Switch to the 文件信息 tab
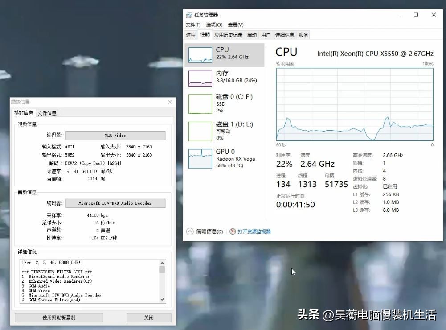Viewport: 446px width, 330px height. [46, 113]
